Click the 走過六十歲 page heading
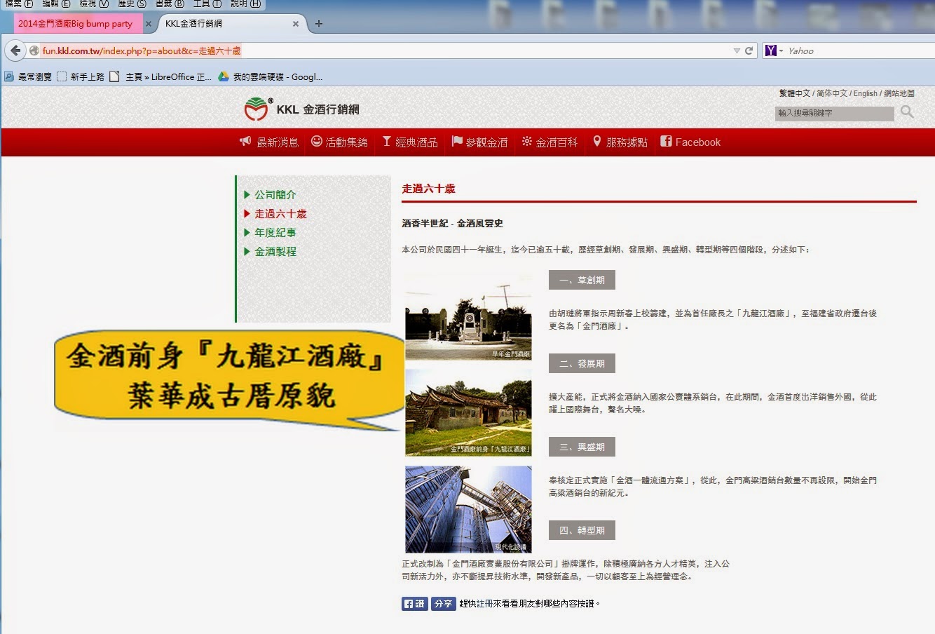 [x=428, y=189]
